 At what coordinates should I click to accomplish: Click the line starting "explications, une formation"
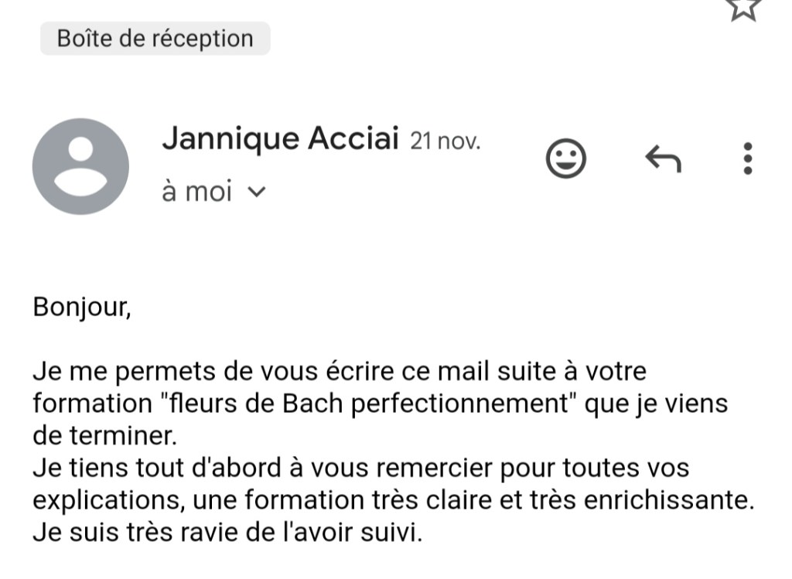[393, 501]
